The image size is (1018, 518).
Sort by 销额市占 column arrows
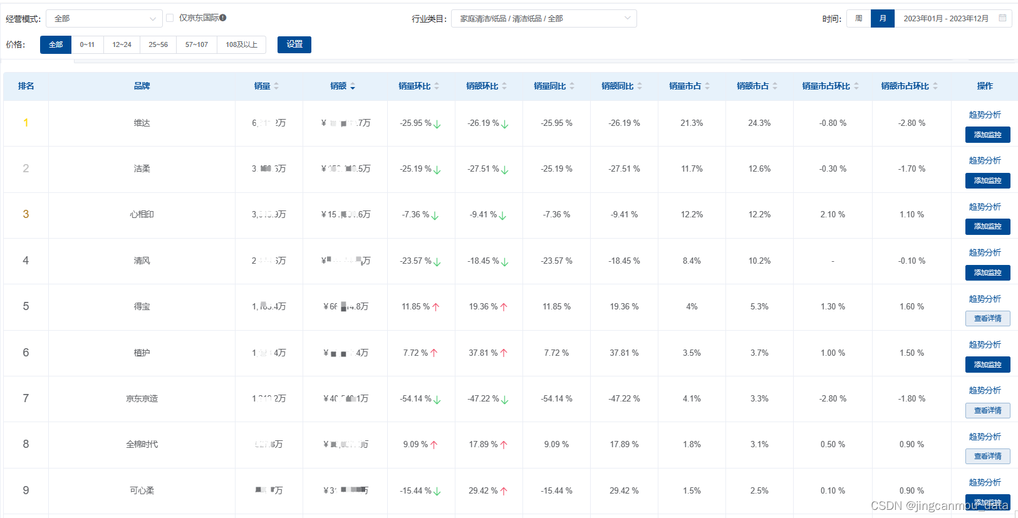click(775, 86)
